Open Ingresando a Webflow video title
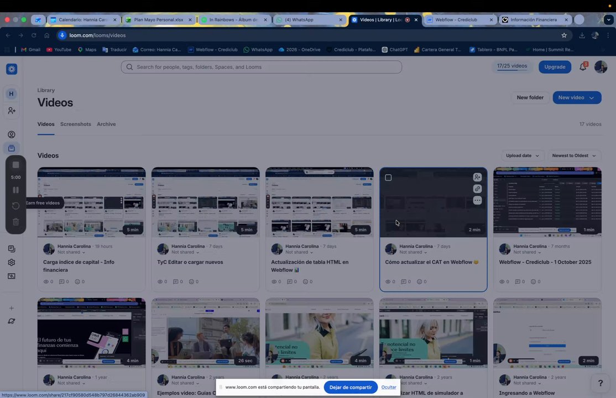 pyautogui.click(x=527, y=393)
